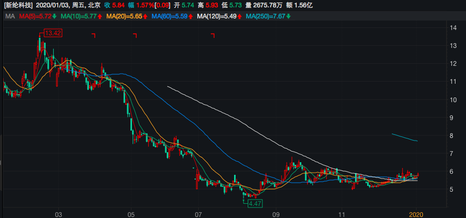The height and width of the screenshot is (218, 466).
Task: Select the MA(60)=5.59 indicator label
Action: pos(169,16)
